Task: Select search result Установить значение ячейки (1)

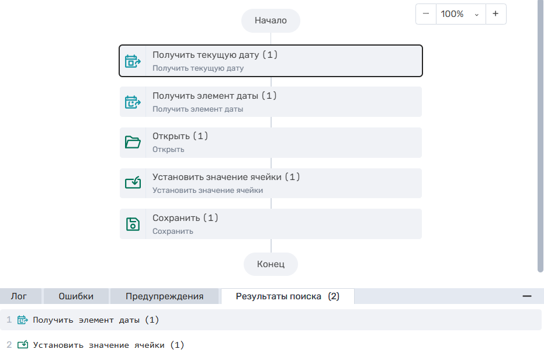Action: 108,345
